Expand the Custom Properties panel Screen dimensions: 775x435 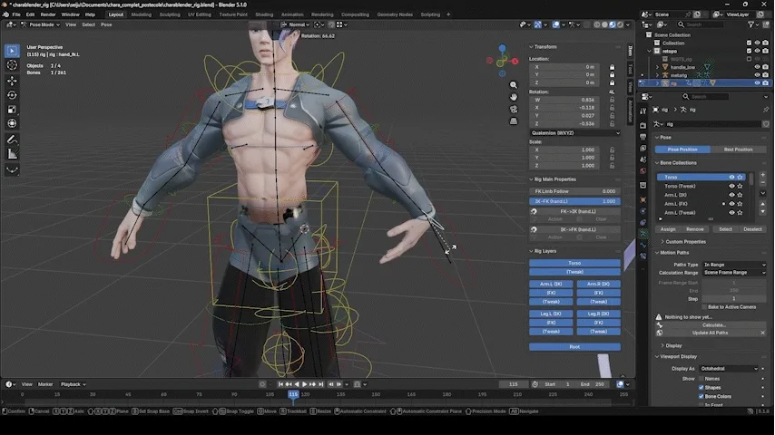(685, 242)
